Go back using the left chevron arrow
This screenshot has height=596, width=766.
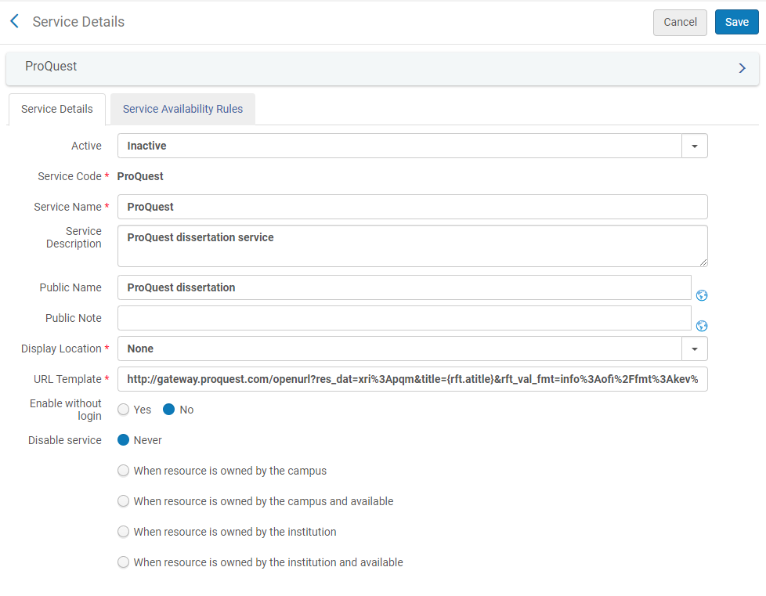point(15,21)
